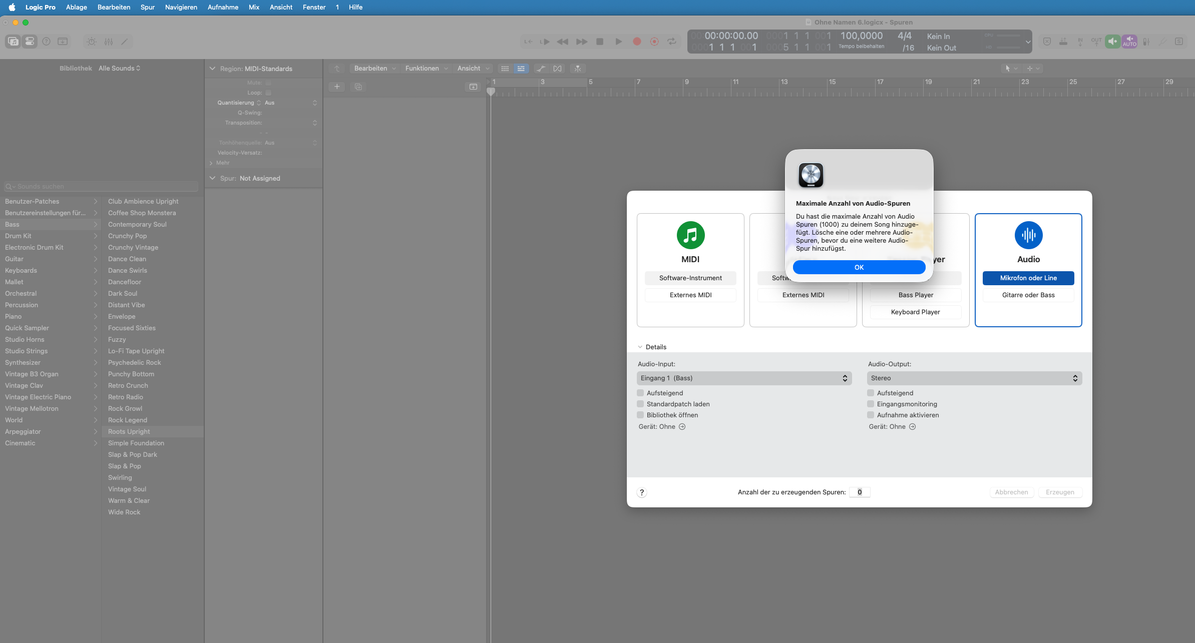Viewport: 1195px width, 643px height.
Task: Open the Audio-Input Eingang 1 (Bass) dropdown
Action: point(744,378)
